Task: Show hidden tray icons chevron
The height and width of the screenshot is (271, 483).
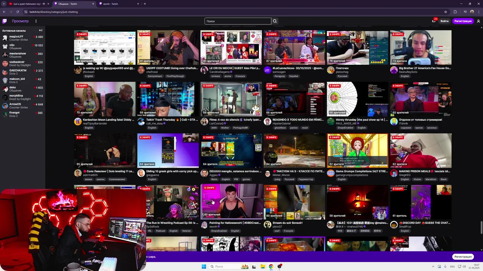Action: tap(432, 266)
